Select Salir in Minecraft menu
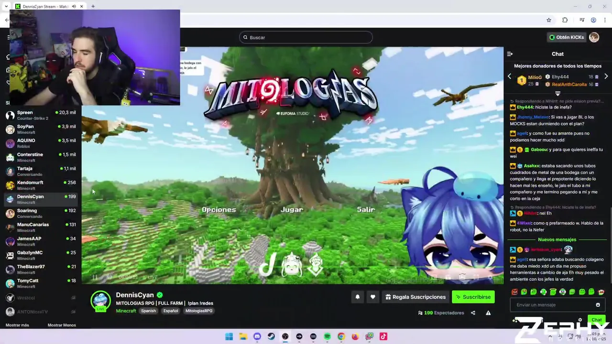Image resolution: width=612 pixels, height=344 pixels. pyautogui.click(x=366, y=209)
